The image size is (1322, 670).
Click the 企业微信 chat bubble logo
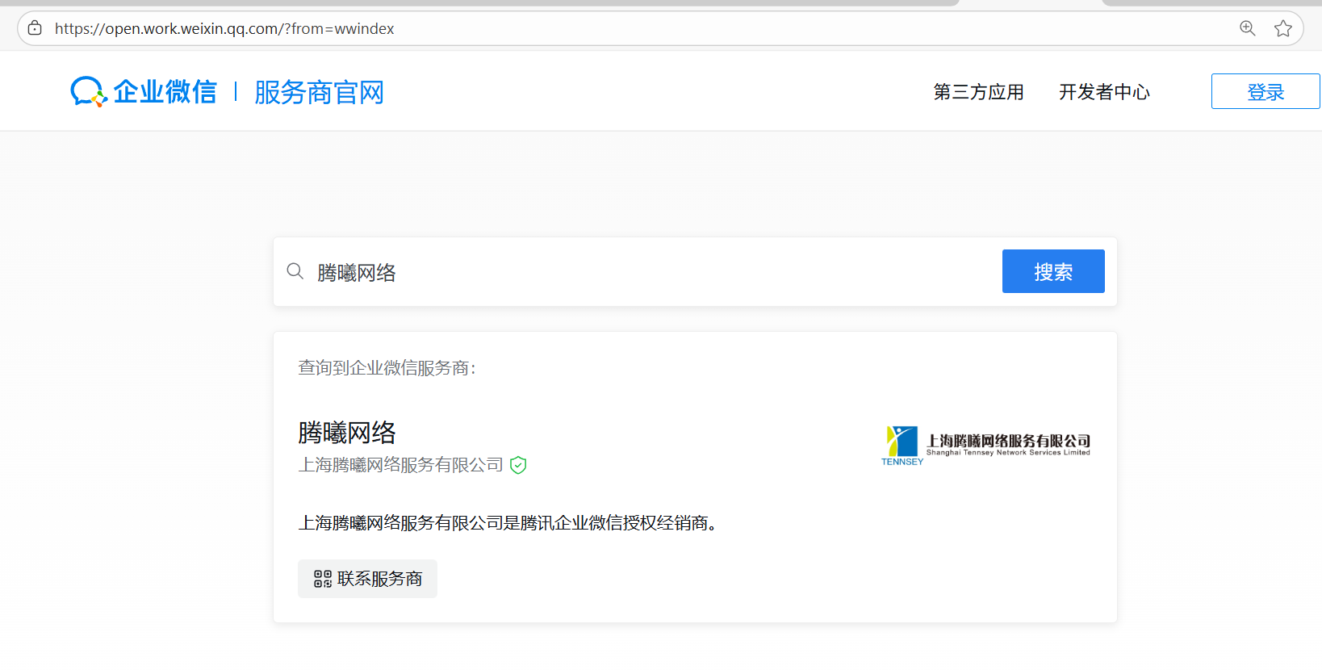click(88, 92)
